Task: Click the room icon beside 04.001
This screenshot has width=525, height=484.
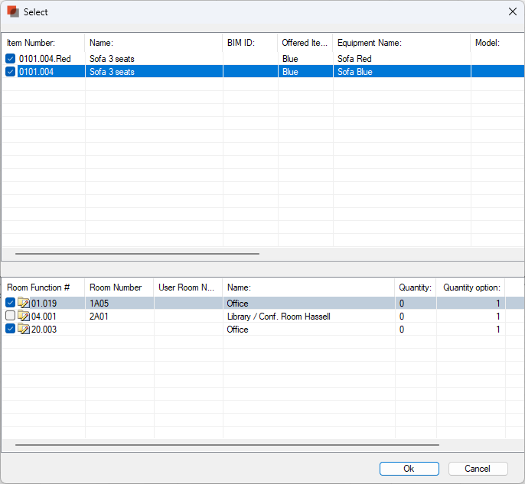Action: tap(24, 317)
